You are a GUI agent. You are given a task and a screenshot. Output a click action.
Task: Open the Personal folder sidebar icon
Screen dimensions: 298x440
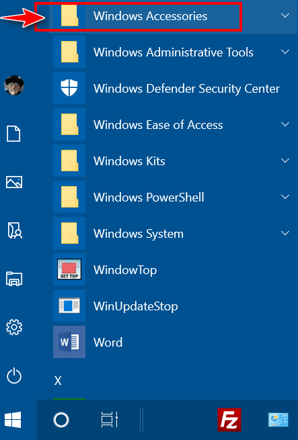pyautogui.click(x=15, y=230)
